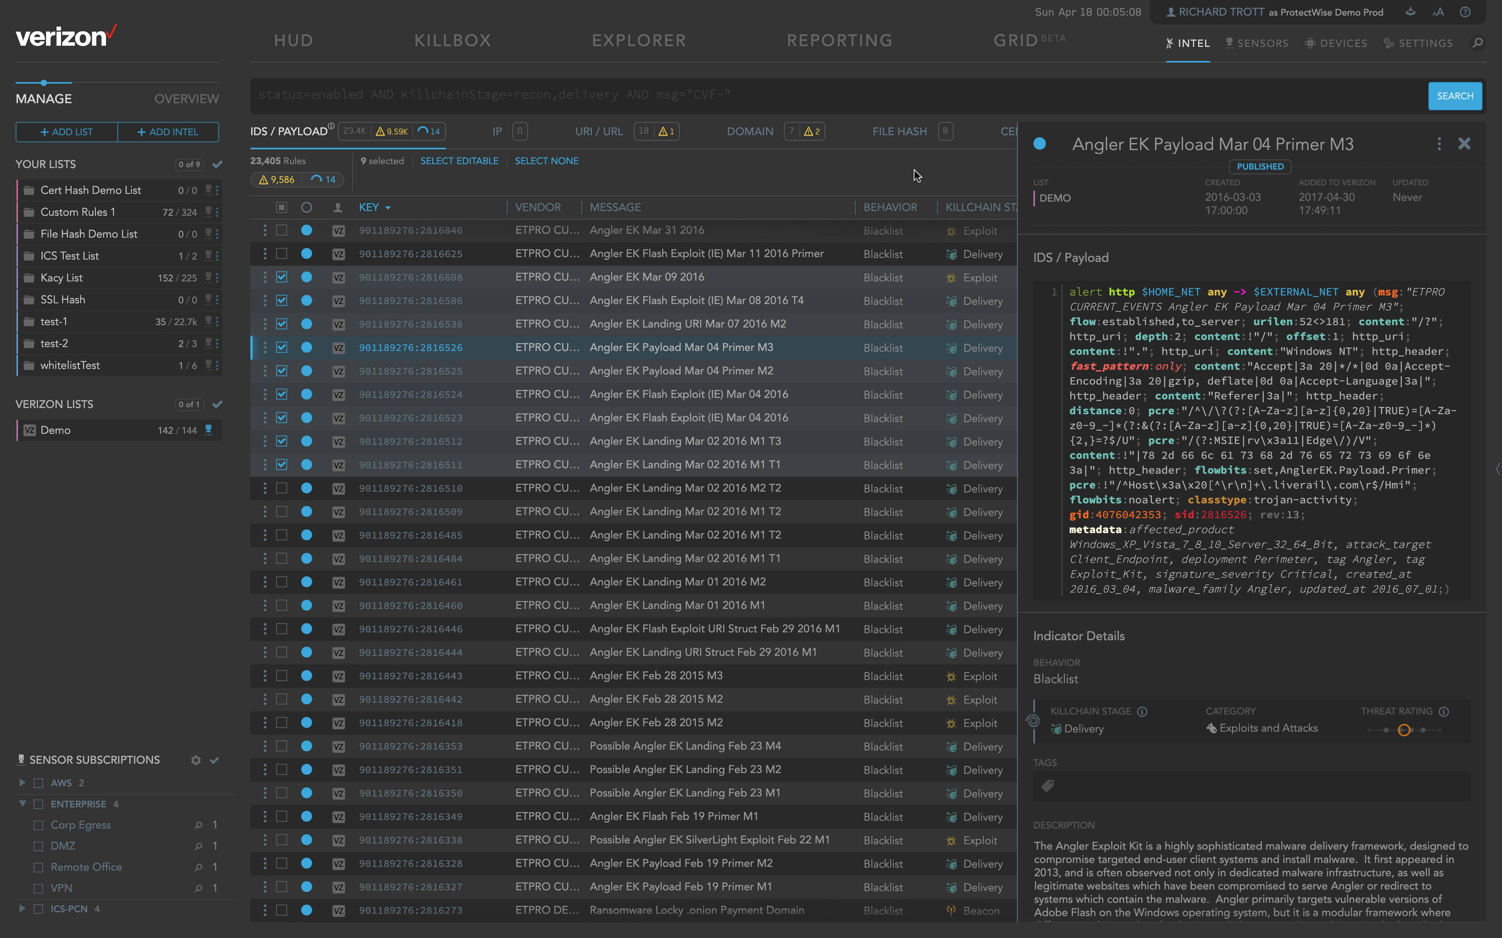Click the status circle column header
Screen dimensions: 1502x938
pyautogui.click(x=307, y=207)
